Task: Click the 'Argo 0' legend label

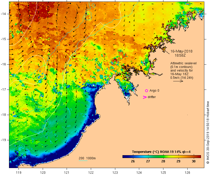Action: coord(154,91)
